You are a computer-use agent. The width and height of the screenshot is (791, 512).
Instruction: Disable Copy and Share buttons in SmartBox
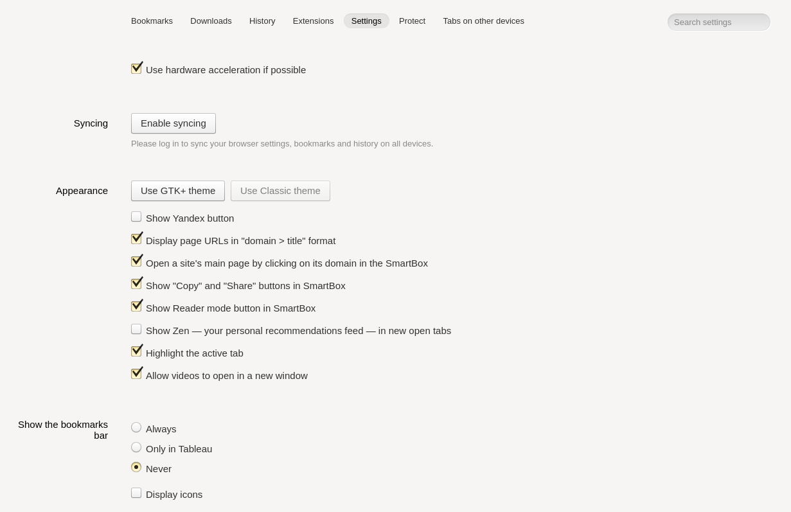coord(136,283)
